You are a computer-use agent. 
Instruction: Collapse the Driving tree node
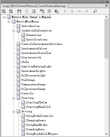14,112
